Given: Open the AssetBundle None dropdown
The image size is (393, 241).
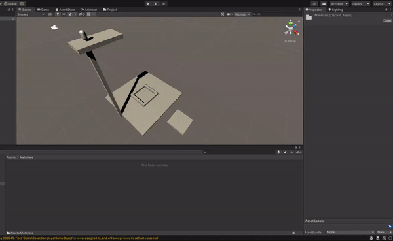Looking at the screenshot, I should [x=350, y=232].
